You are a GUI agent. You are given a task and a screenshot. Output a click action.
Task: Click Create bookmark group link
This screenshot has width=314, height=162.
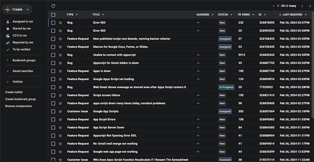(20, 99)
